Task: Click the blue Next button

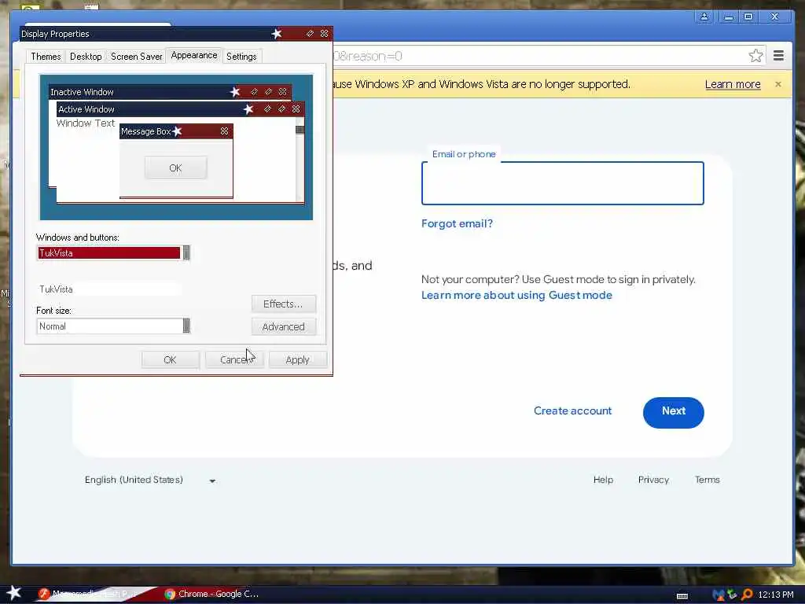Action: coord(673,412)
